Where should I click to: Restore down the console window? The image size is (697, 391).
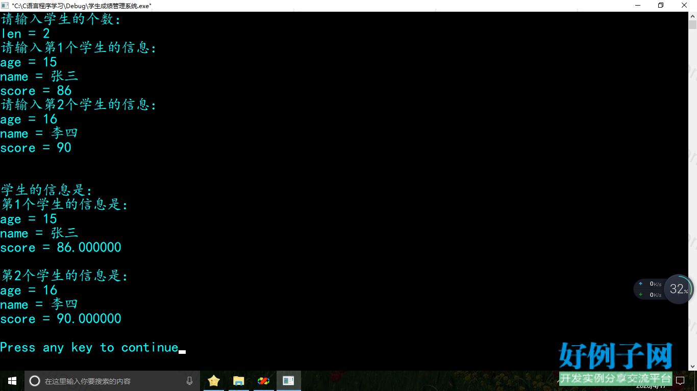click(x=661, y=6)
